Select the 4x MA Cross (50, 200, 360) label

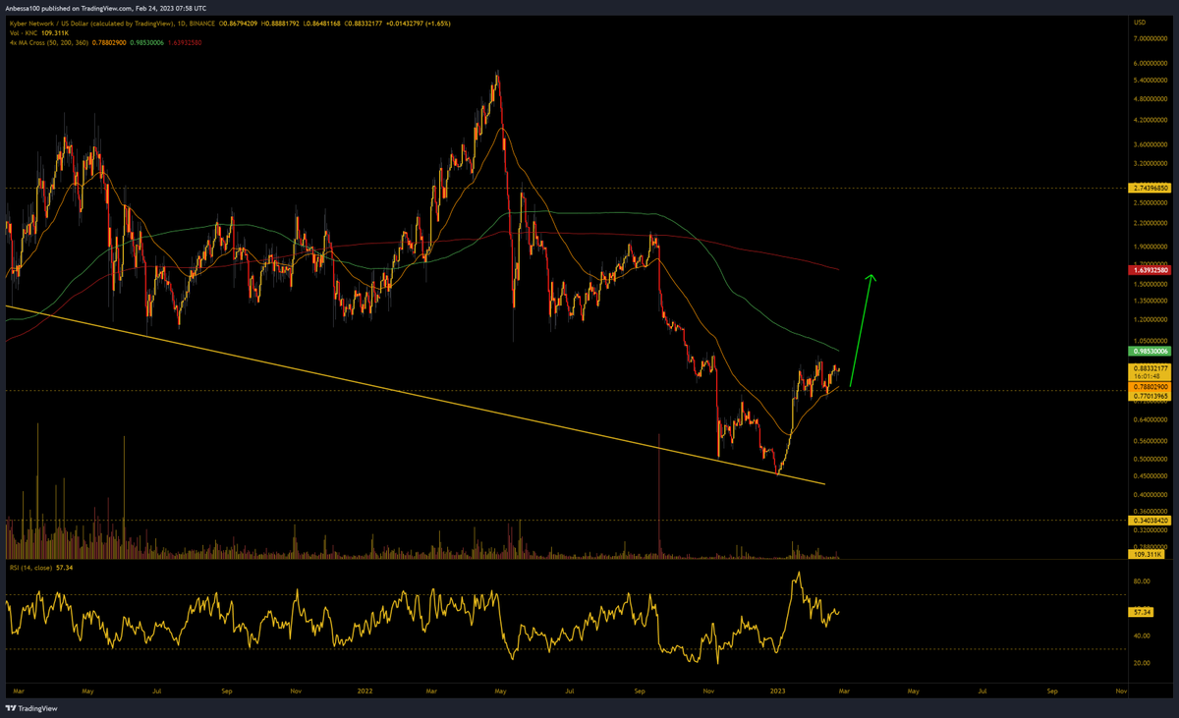48,43
